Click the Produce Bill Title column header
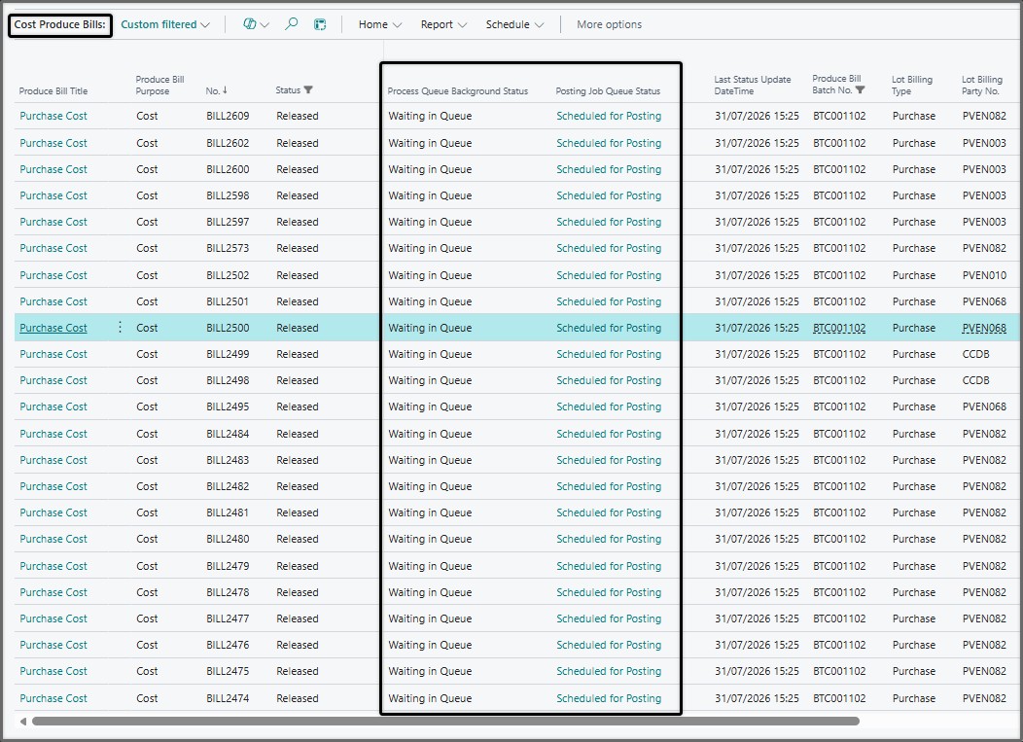 coord(53,91)
